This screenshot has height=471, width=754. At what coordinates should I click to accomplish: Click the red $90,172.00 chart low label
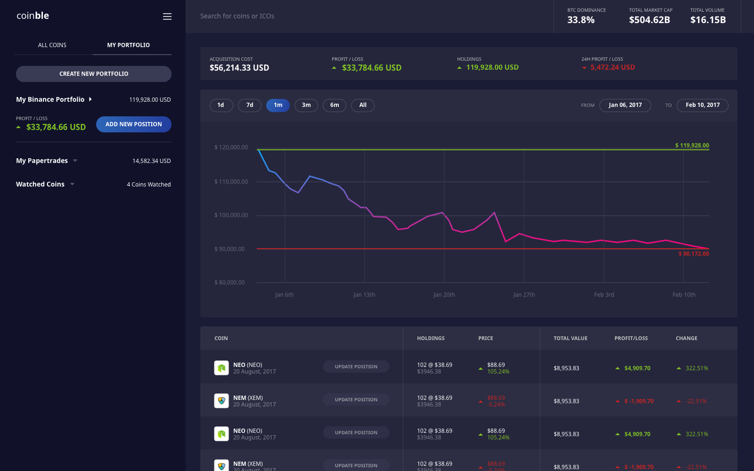(694, 254)
